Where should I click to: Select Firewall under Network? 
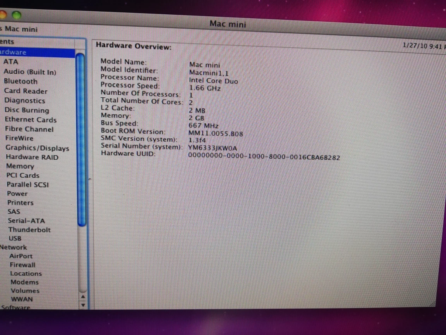22,265
